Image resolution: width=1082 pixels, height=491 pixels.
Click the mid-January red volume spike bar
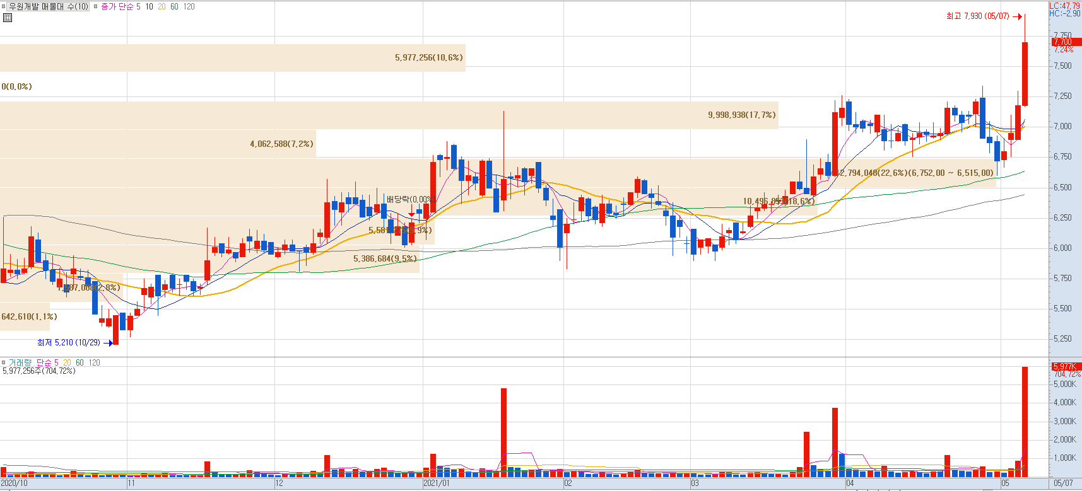(x=504, y=432)
